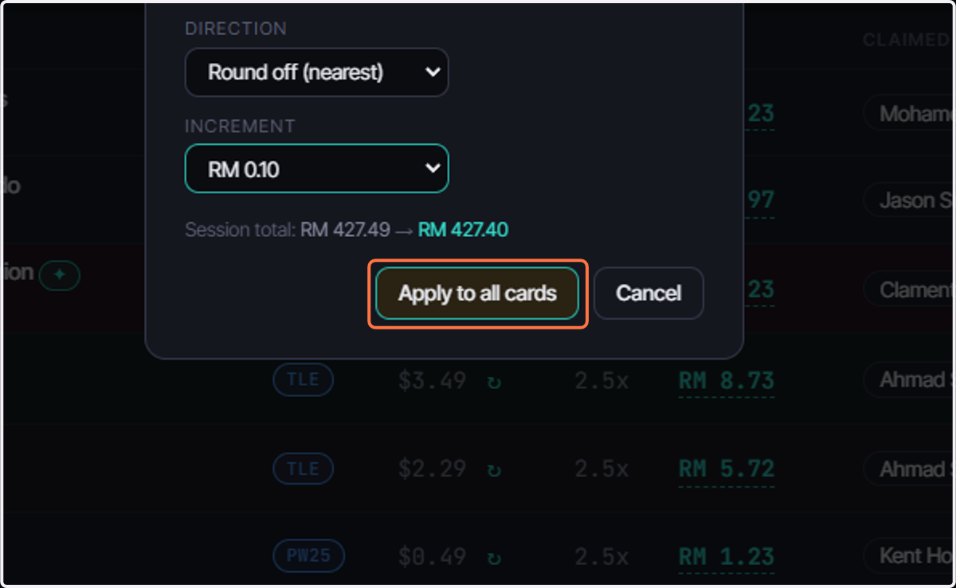Open claimed-by chip Jason S
This screenshot has width=956, height=588.
909,201
